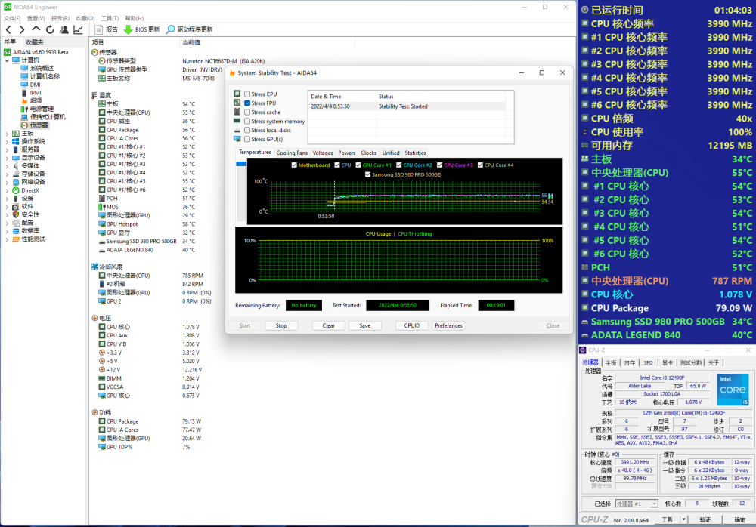The image size is (756, 527).
Task: Switch to the Cooling Fans tab
Action: pyautogui.click(x=292, y=153)
